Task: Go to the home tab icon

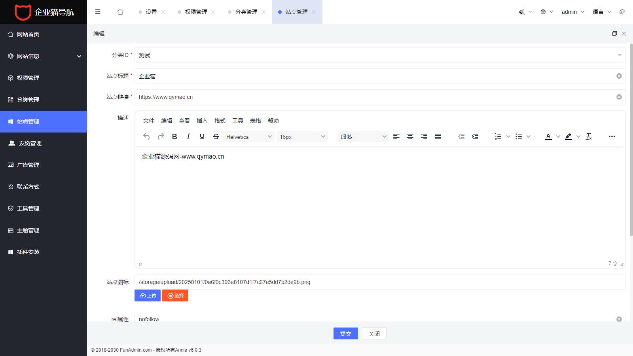Action: click(x=120, y=12)
